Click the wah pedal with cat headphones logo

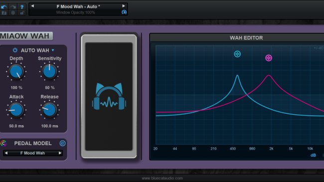[109, 96]
